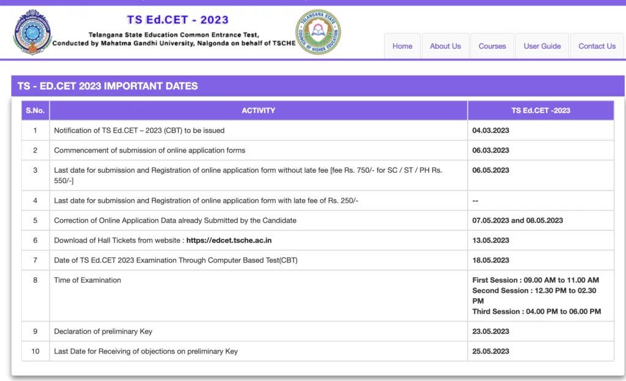
Task: Select the date 23.05.2023
Action: 491,331
